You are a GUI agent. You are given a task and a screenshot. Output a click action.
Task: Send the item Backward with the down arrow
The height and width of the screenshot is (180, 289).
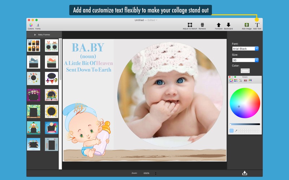coord(228,26)
